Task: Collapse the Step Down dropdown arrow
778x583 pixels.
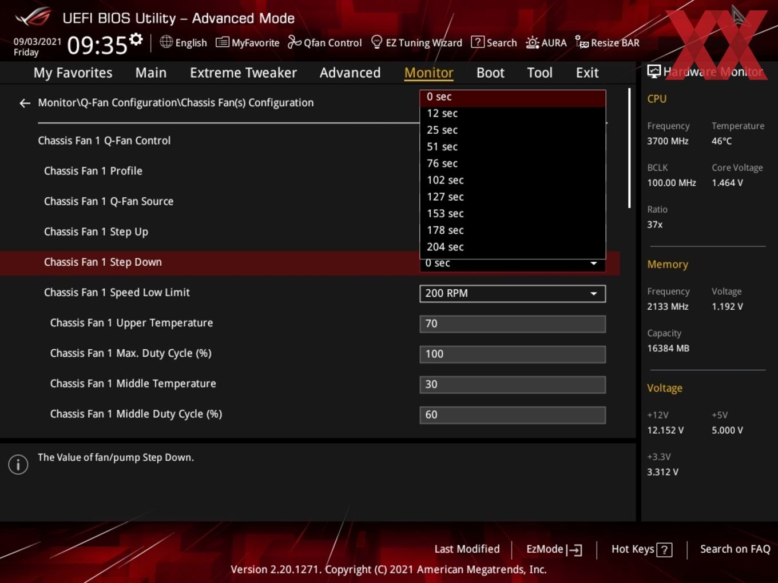Action: (594, 263)
